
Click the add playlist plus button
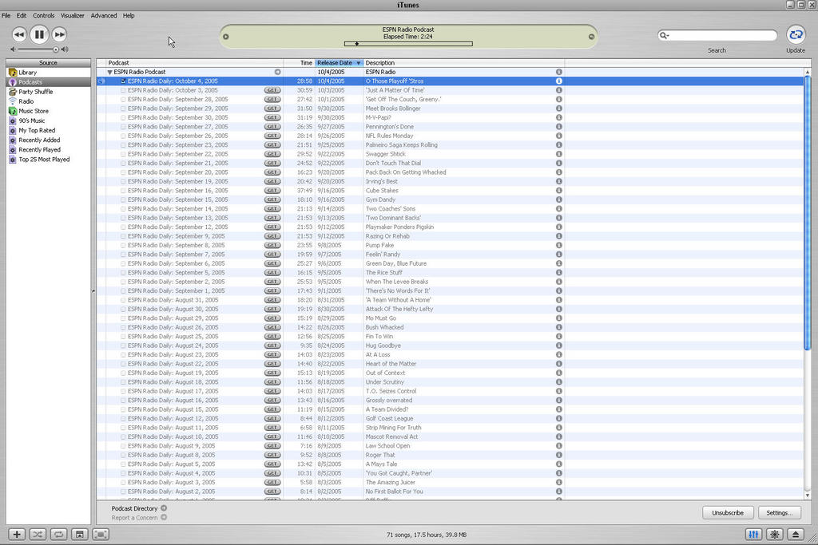(x=17, y=534)
